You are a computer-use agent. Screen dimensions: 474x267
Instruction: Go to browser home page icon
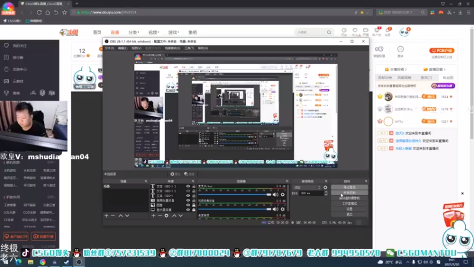(47, 12)
